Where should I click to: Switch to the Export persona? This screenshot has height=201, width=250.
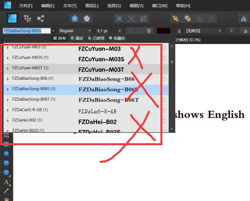pyautogui.click(x=41, y=18)
